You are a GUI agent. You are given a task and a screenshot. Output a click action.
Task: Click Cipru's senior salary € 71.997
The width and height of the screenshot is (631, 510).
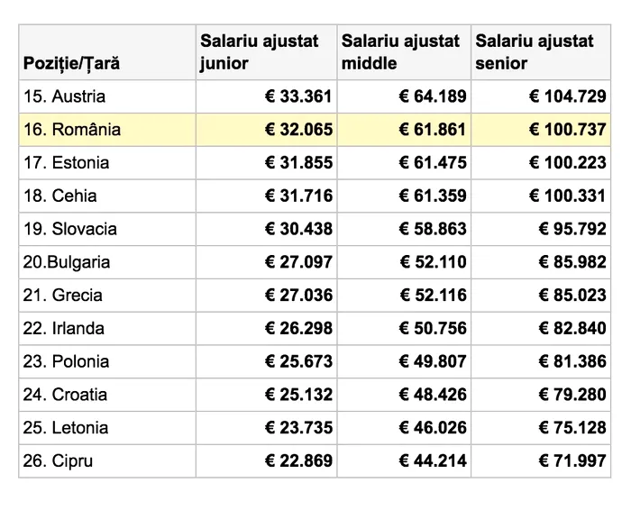[572, 461]
